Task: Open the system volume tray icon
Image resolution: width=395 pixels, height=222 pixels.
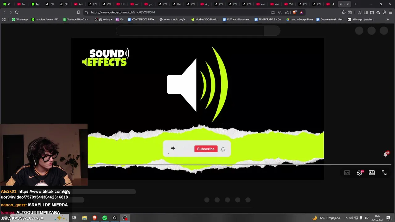Action: tap(351, 218)
